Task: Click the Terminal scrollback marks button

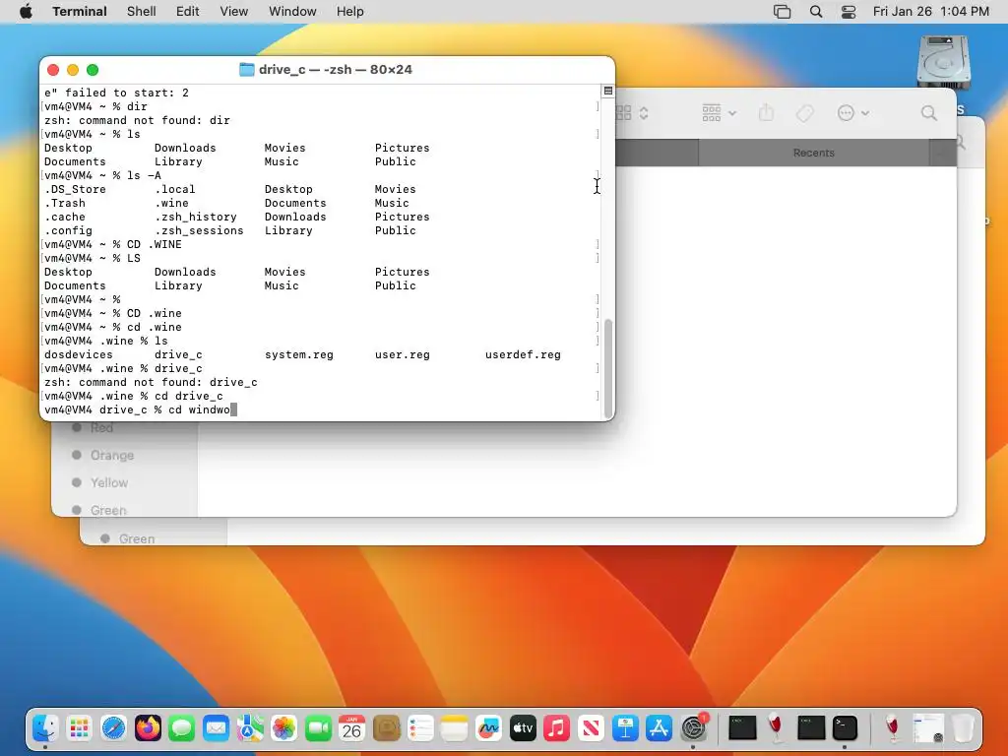Action: coord(608,91)
